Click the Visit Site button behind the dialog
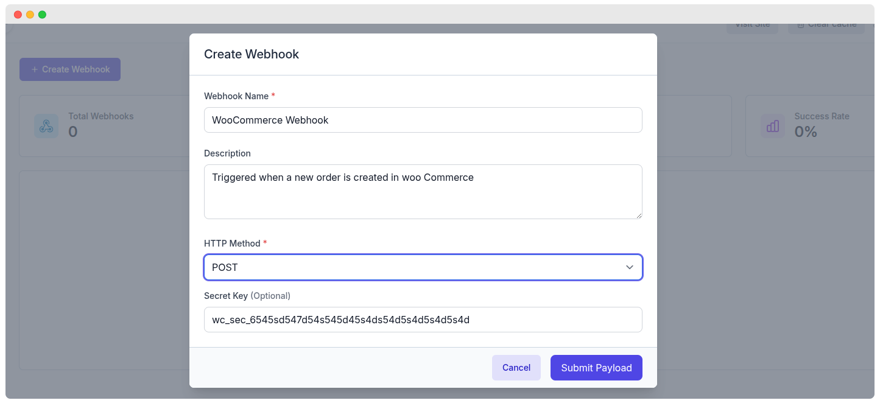The height and width of the screenshot is (403, 880). [x=752, y=26]
